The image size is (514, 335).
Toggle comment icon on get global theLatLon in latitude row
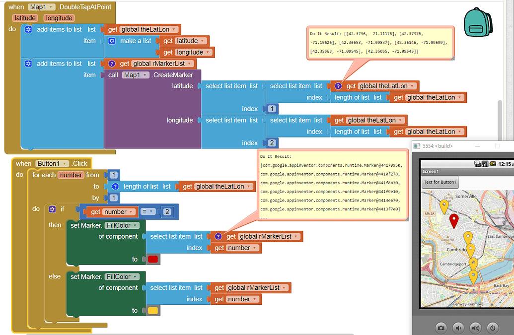(338, 86)
